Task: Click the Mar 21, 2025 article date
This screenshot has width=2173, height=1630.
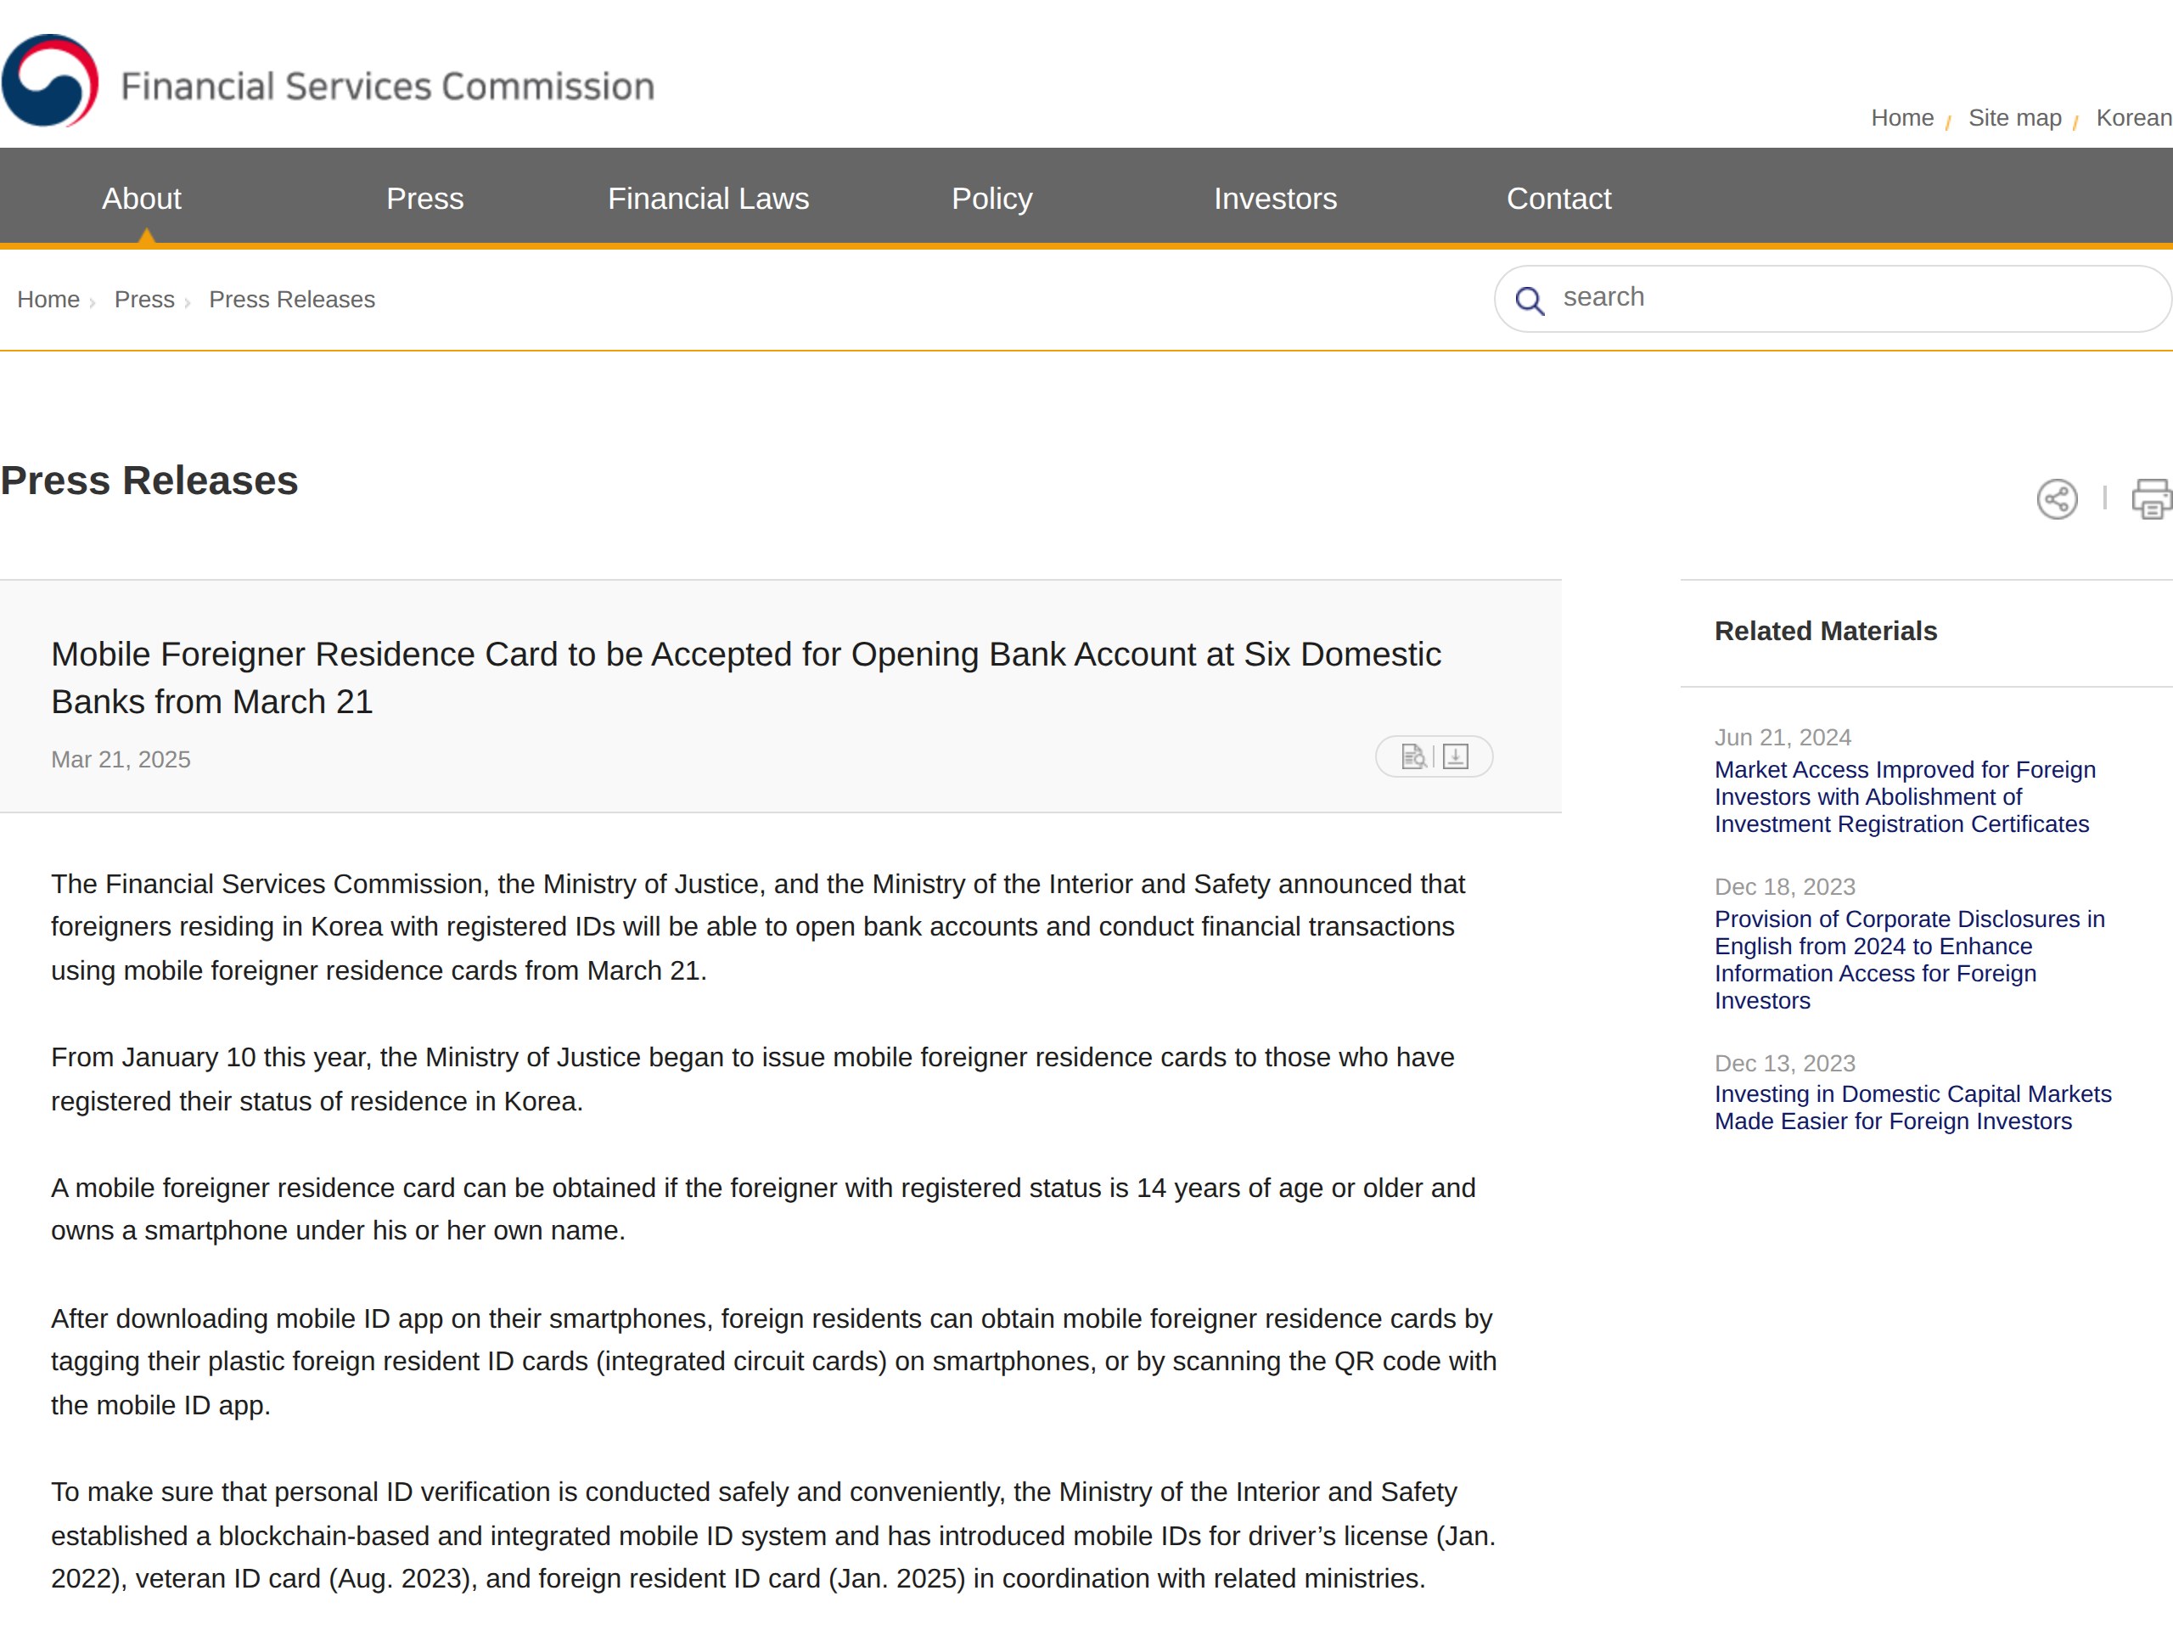Action: 121,760
